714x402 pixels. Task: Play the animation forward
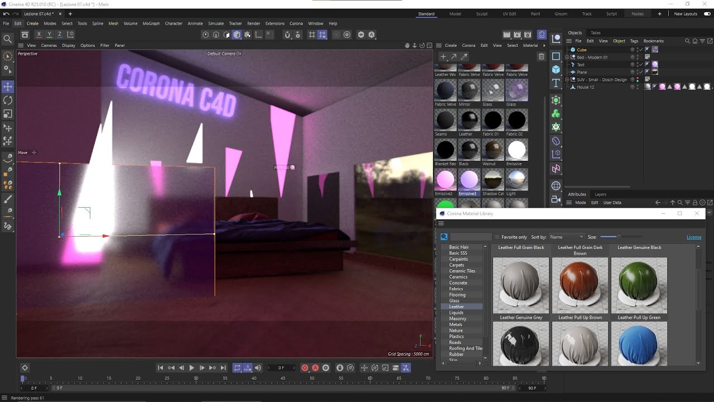[x=191, y=368]
